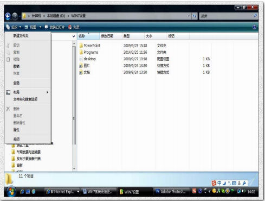Collapse the folders pane chevron
This screenshot has height=201, width=265.
[x=74, y=36]
